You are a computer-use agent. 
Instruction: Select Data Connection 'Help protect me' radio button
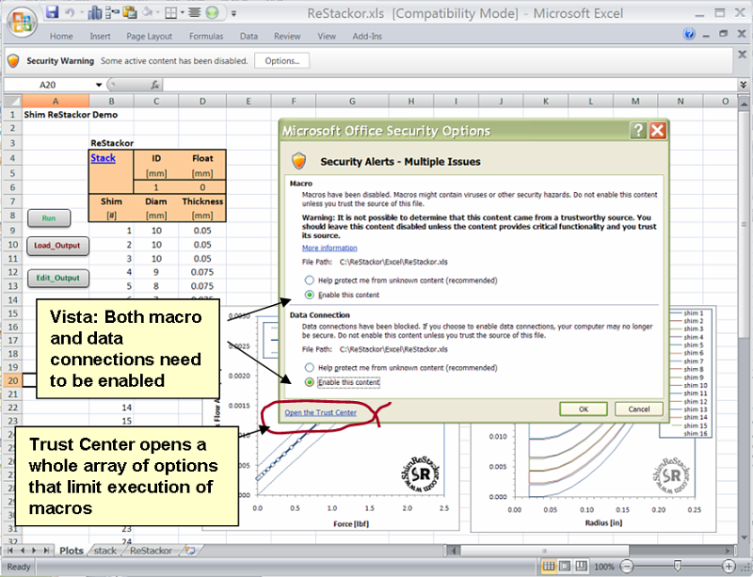tap(310, 367)
